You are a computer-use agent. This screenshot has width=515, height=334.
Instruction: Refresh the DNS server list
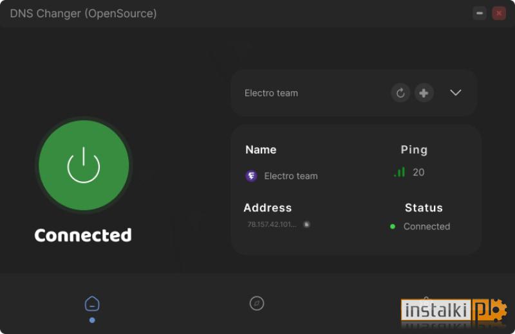(400, 93)
